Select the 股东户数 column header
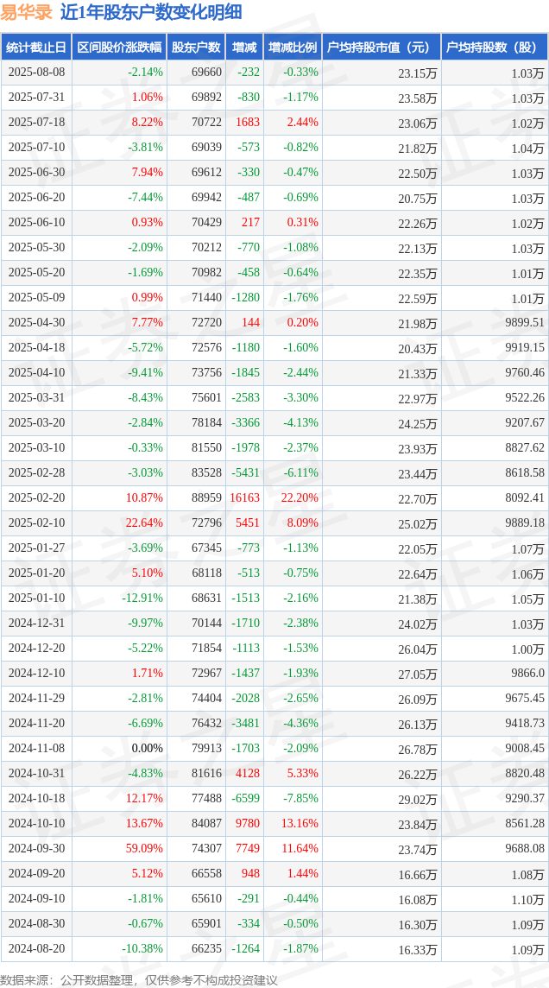549x988 pixels. (x=196, y=47)
